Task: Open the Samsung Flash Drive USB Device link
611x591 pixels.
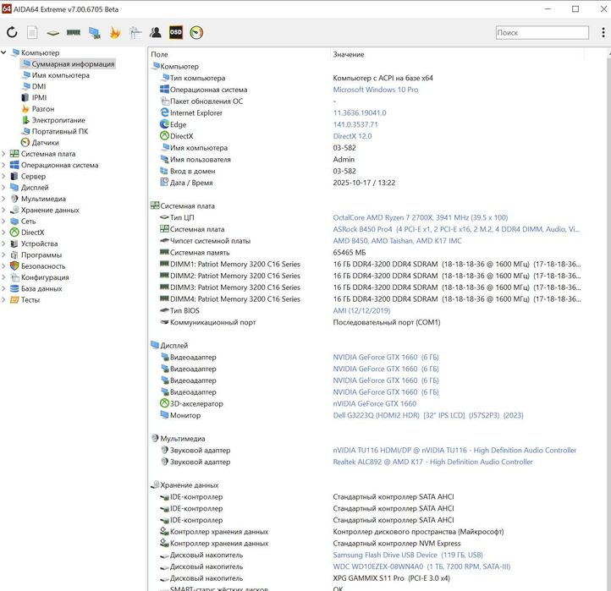Action: 408,555
